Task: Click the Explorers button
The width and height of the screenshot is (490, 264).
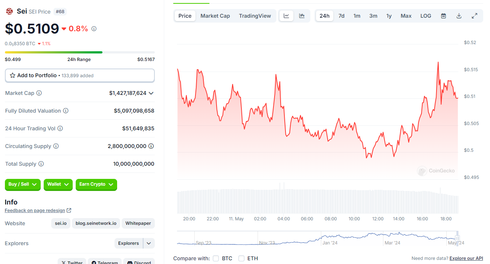Action: click(128, 243)
